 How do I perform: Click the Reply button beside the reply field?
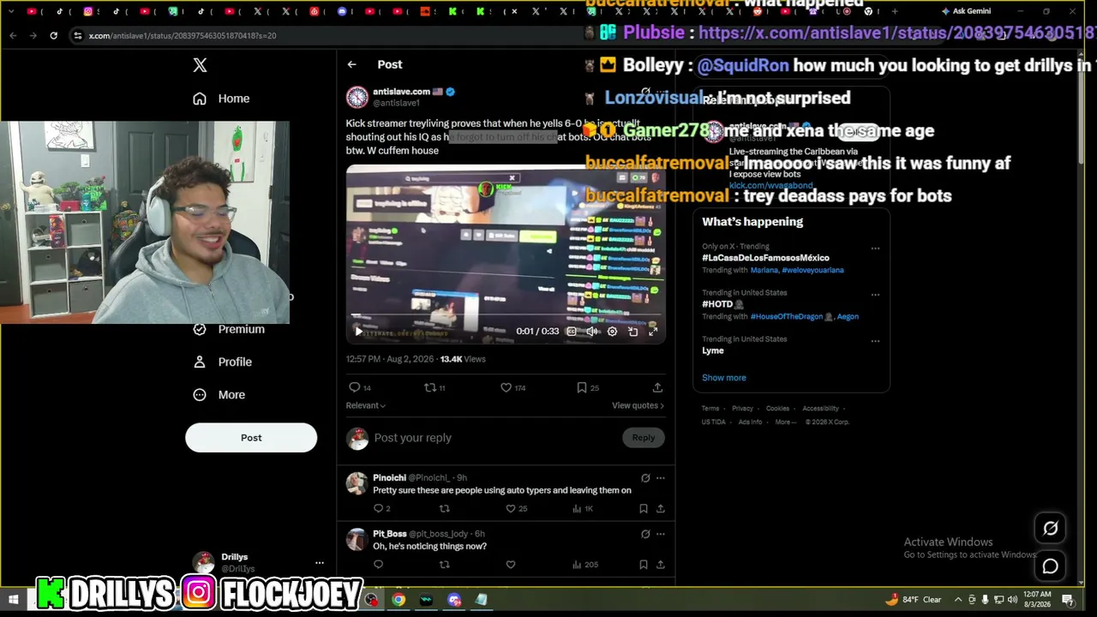pos(644,438)
